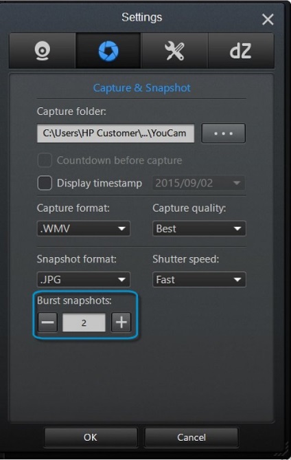The image size is (291, 460).
Task: Toggle Countdown before capture checkbox
Action: click(x=45, y=160)
